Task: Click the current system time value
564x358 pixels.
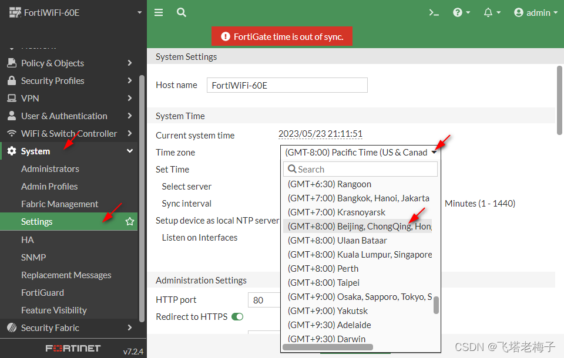Action: coord(320,134)
